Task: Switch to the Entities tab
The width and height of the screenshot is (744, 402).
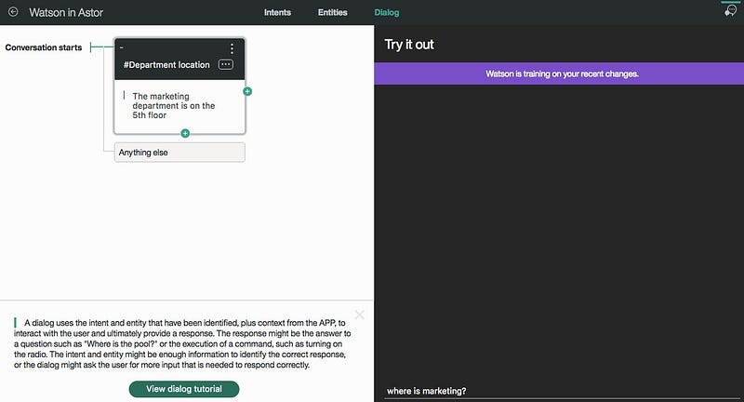Action: (333, 12)
